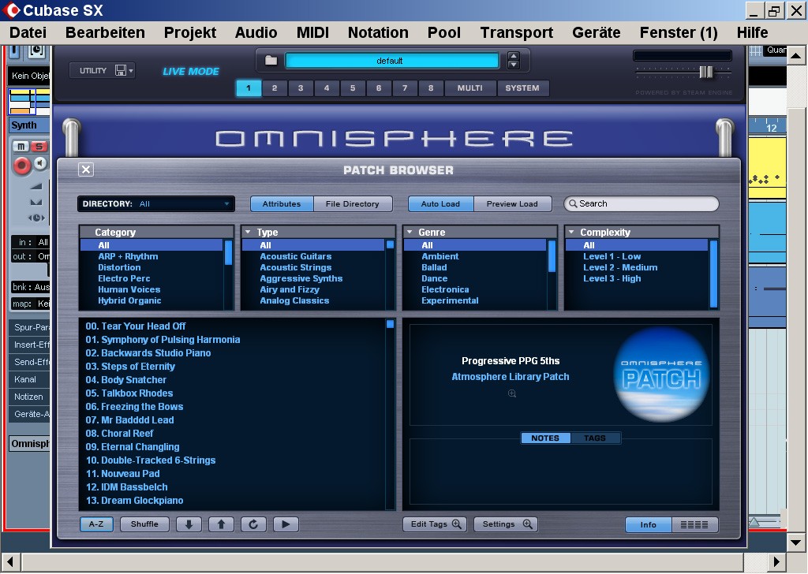Play the patch audition preview
This screenshot has height=574, width=808.
(x=286, y=524)
